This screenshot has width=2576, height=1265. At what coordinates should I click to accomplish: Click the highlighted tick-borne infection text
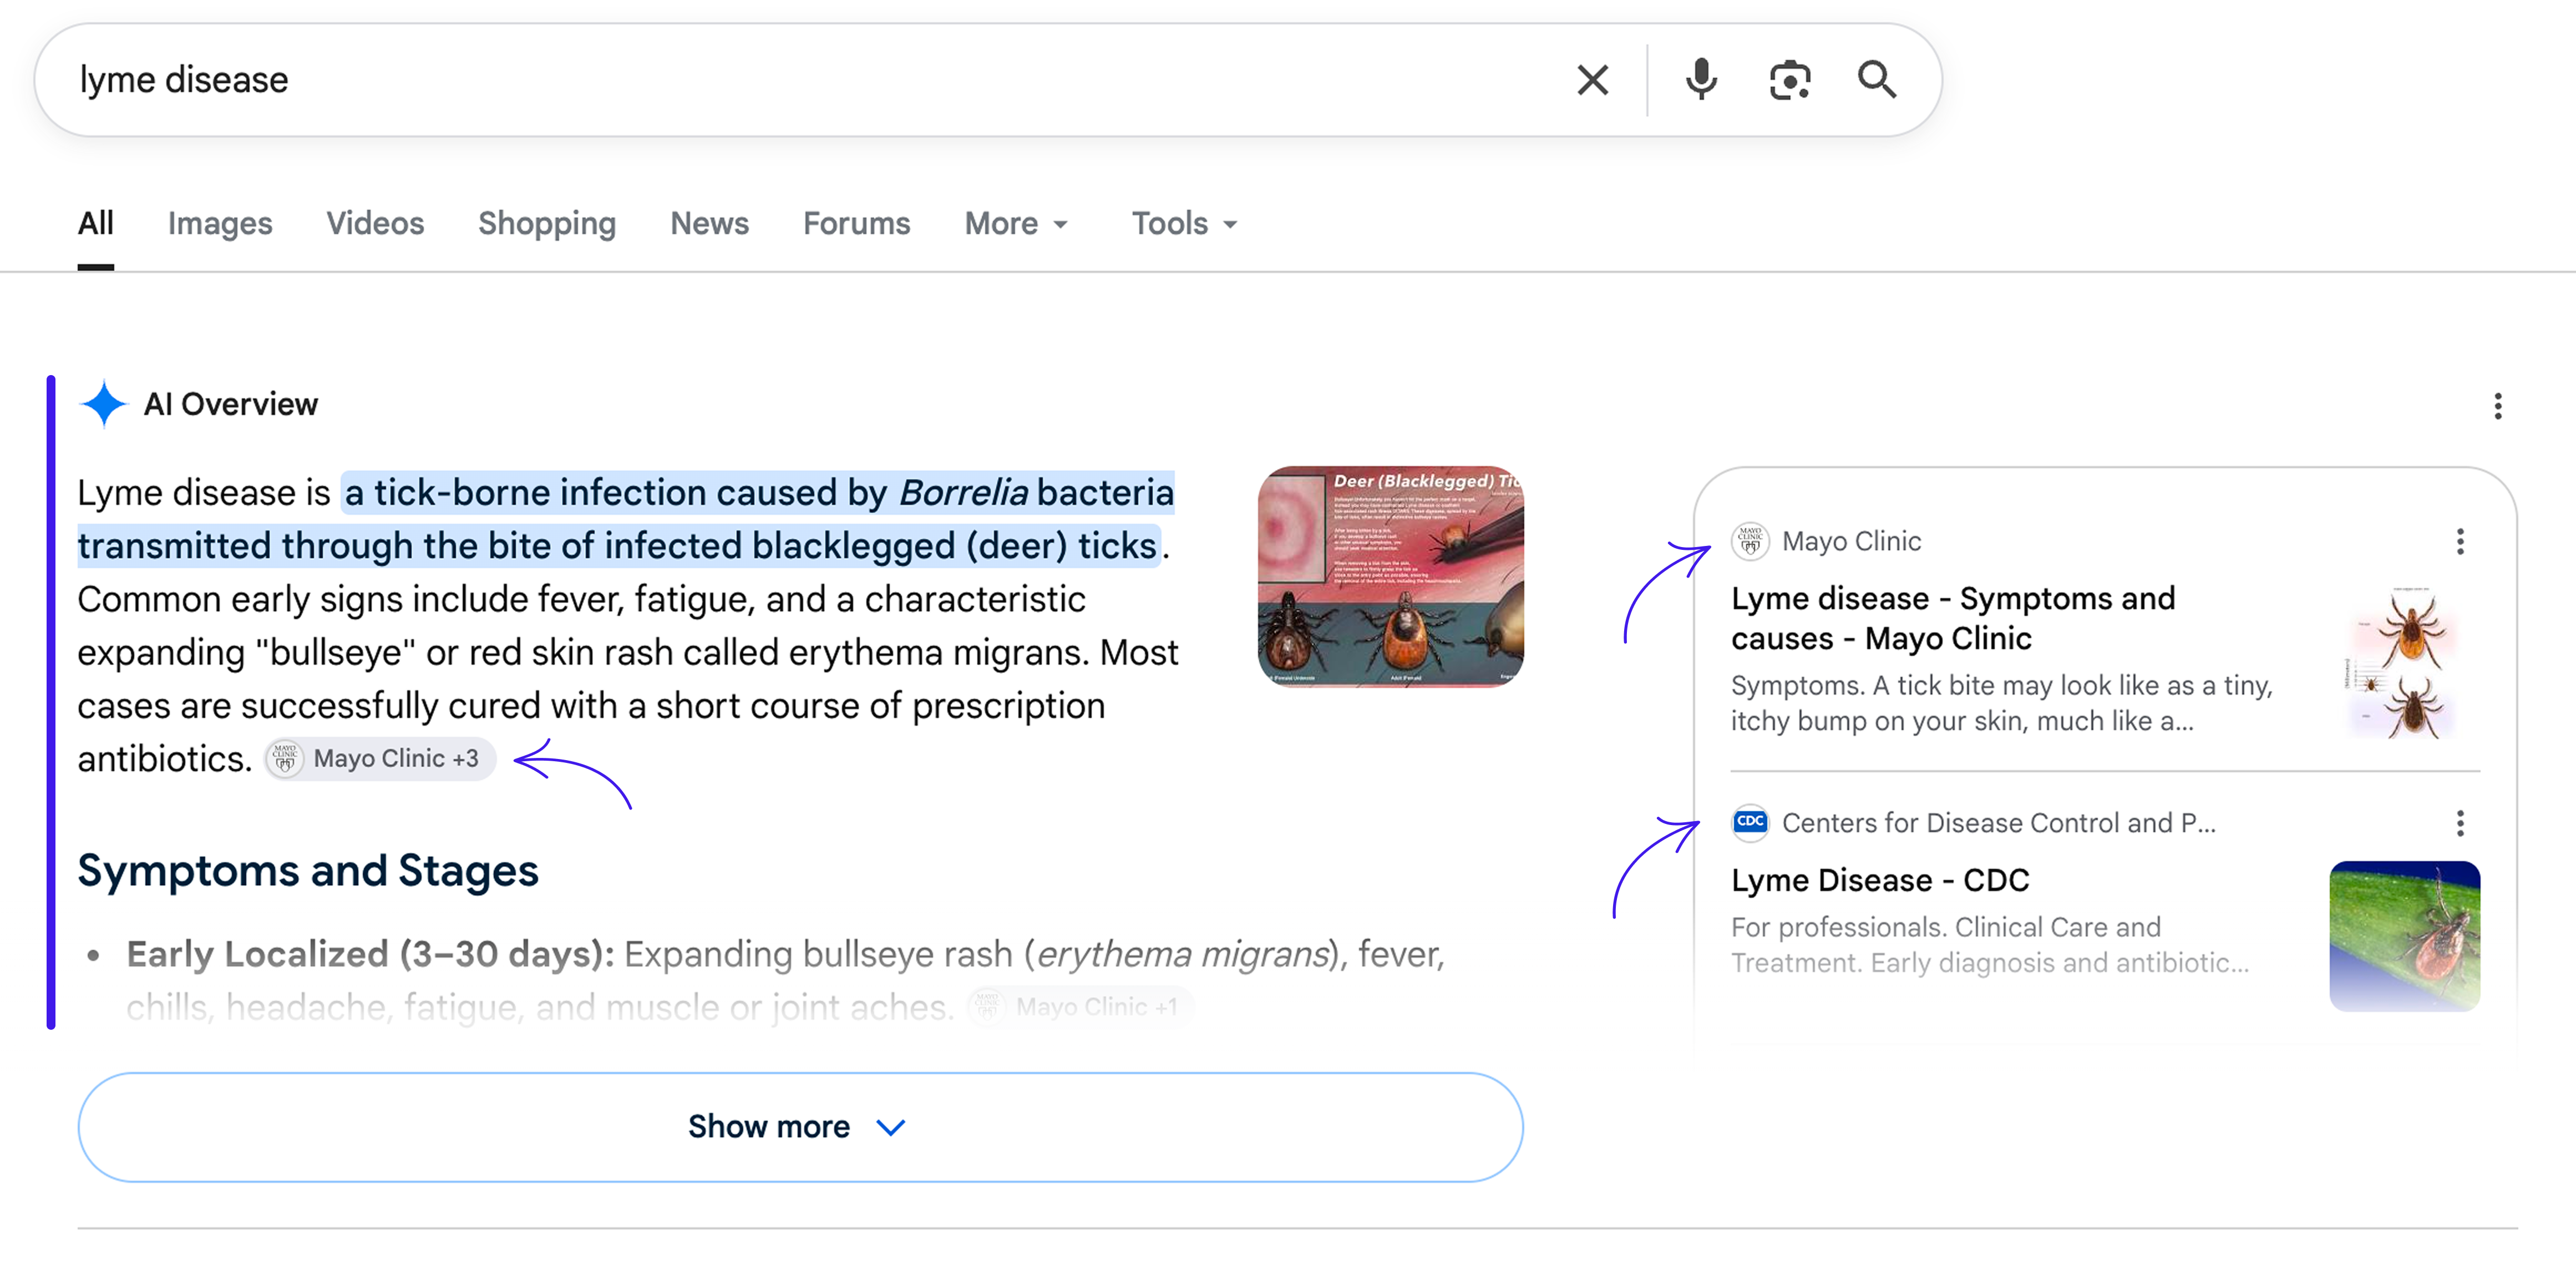(626, 519)
